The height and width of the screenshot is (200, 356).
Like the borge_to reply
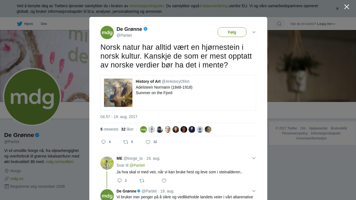(164, 181)
